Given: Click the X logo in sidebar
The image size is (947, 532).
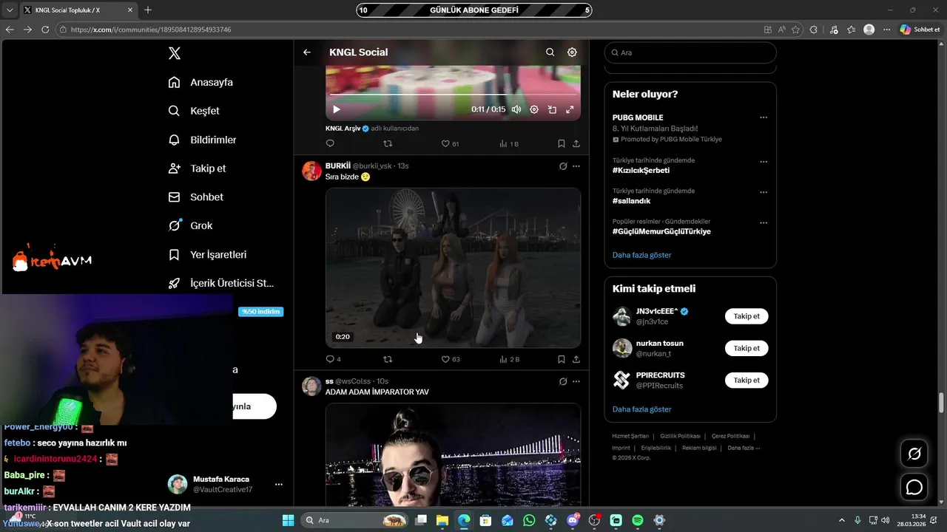Looking at the screenshot, I should (175, 53).
